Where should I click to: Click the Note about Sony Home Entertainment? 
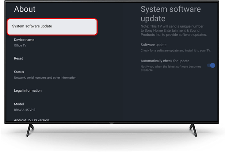(173, 30)
